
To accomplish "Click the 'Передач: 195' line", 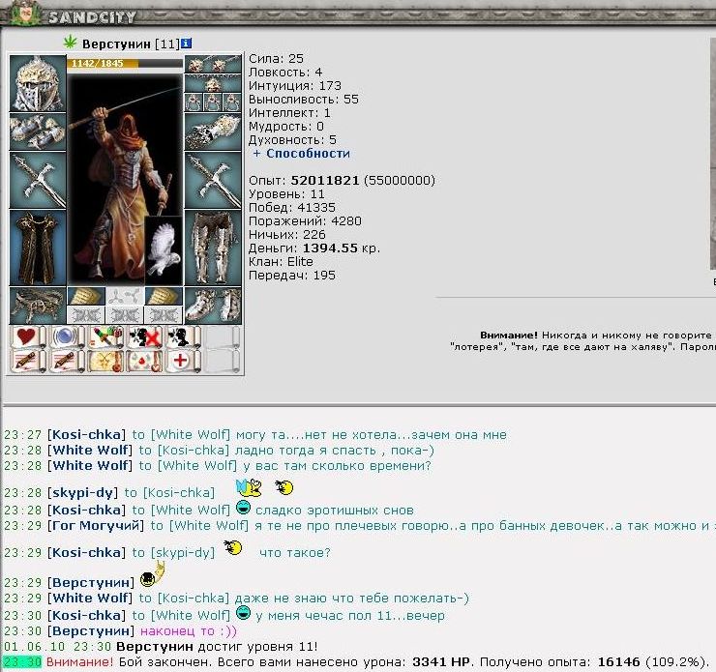I will 292,276.
